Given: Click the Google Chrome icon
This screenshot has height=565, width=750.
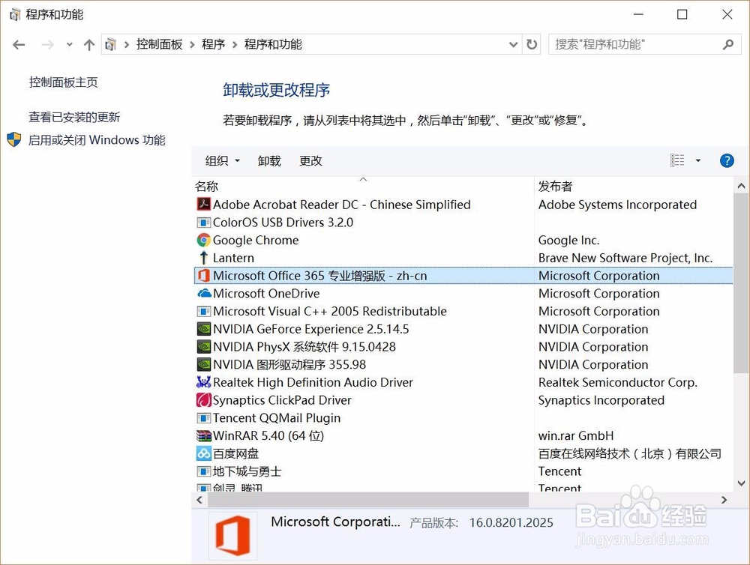Looking at the screenshot, I should click(203, 240).
